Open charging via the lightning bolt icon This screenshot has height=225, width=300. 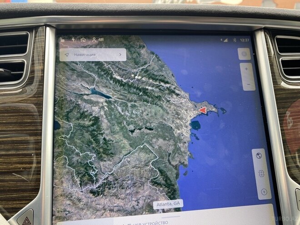point(73,40)
